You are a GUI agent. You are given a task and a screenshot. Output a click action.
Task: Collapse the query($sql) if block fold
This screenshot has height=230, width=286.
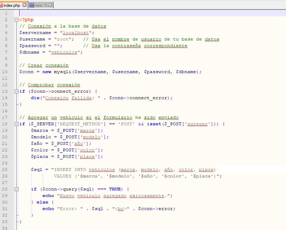pyautogui.click(x=16, y=189)
